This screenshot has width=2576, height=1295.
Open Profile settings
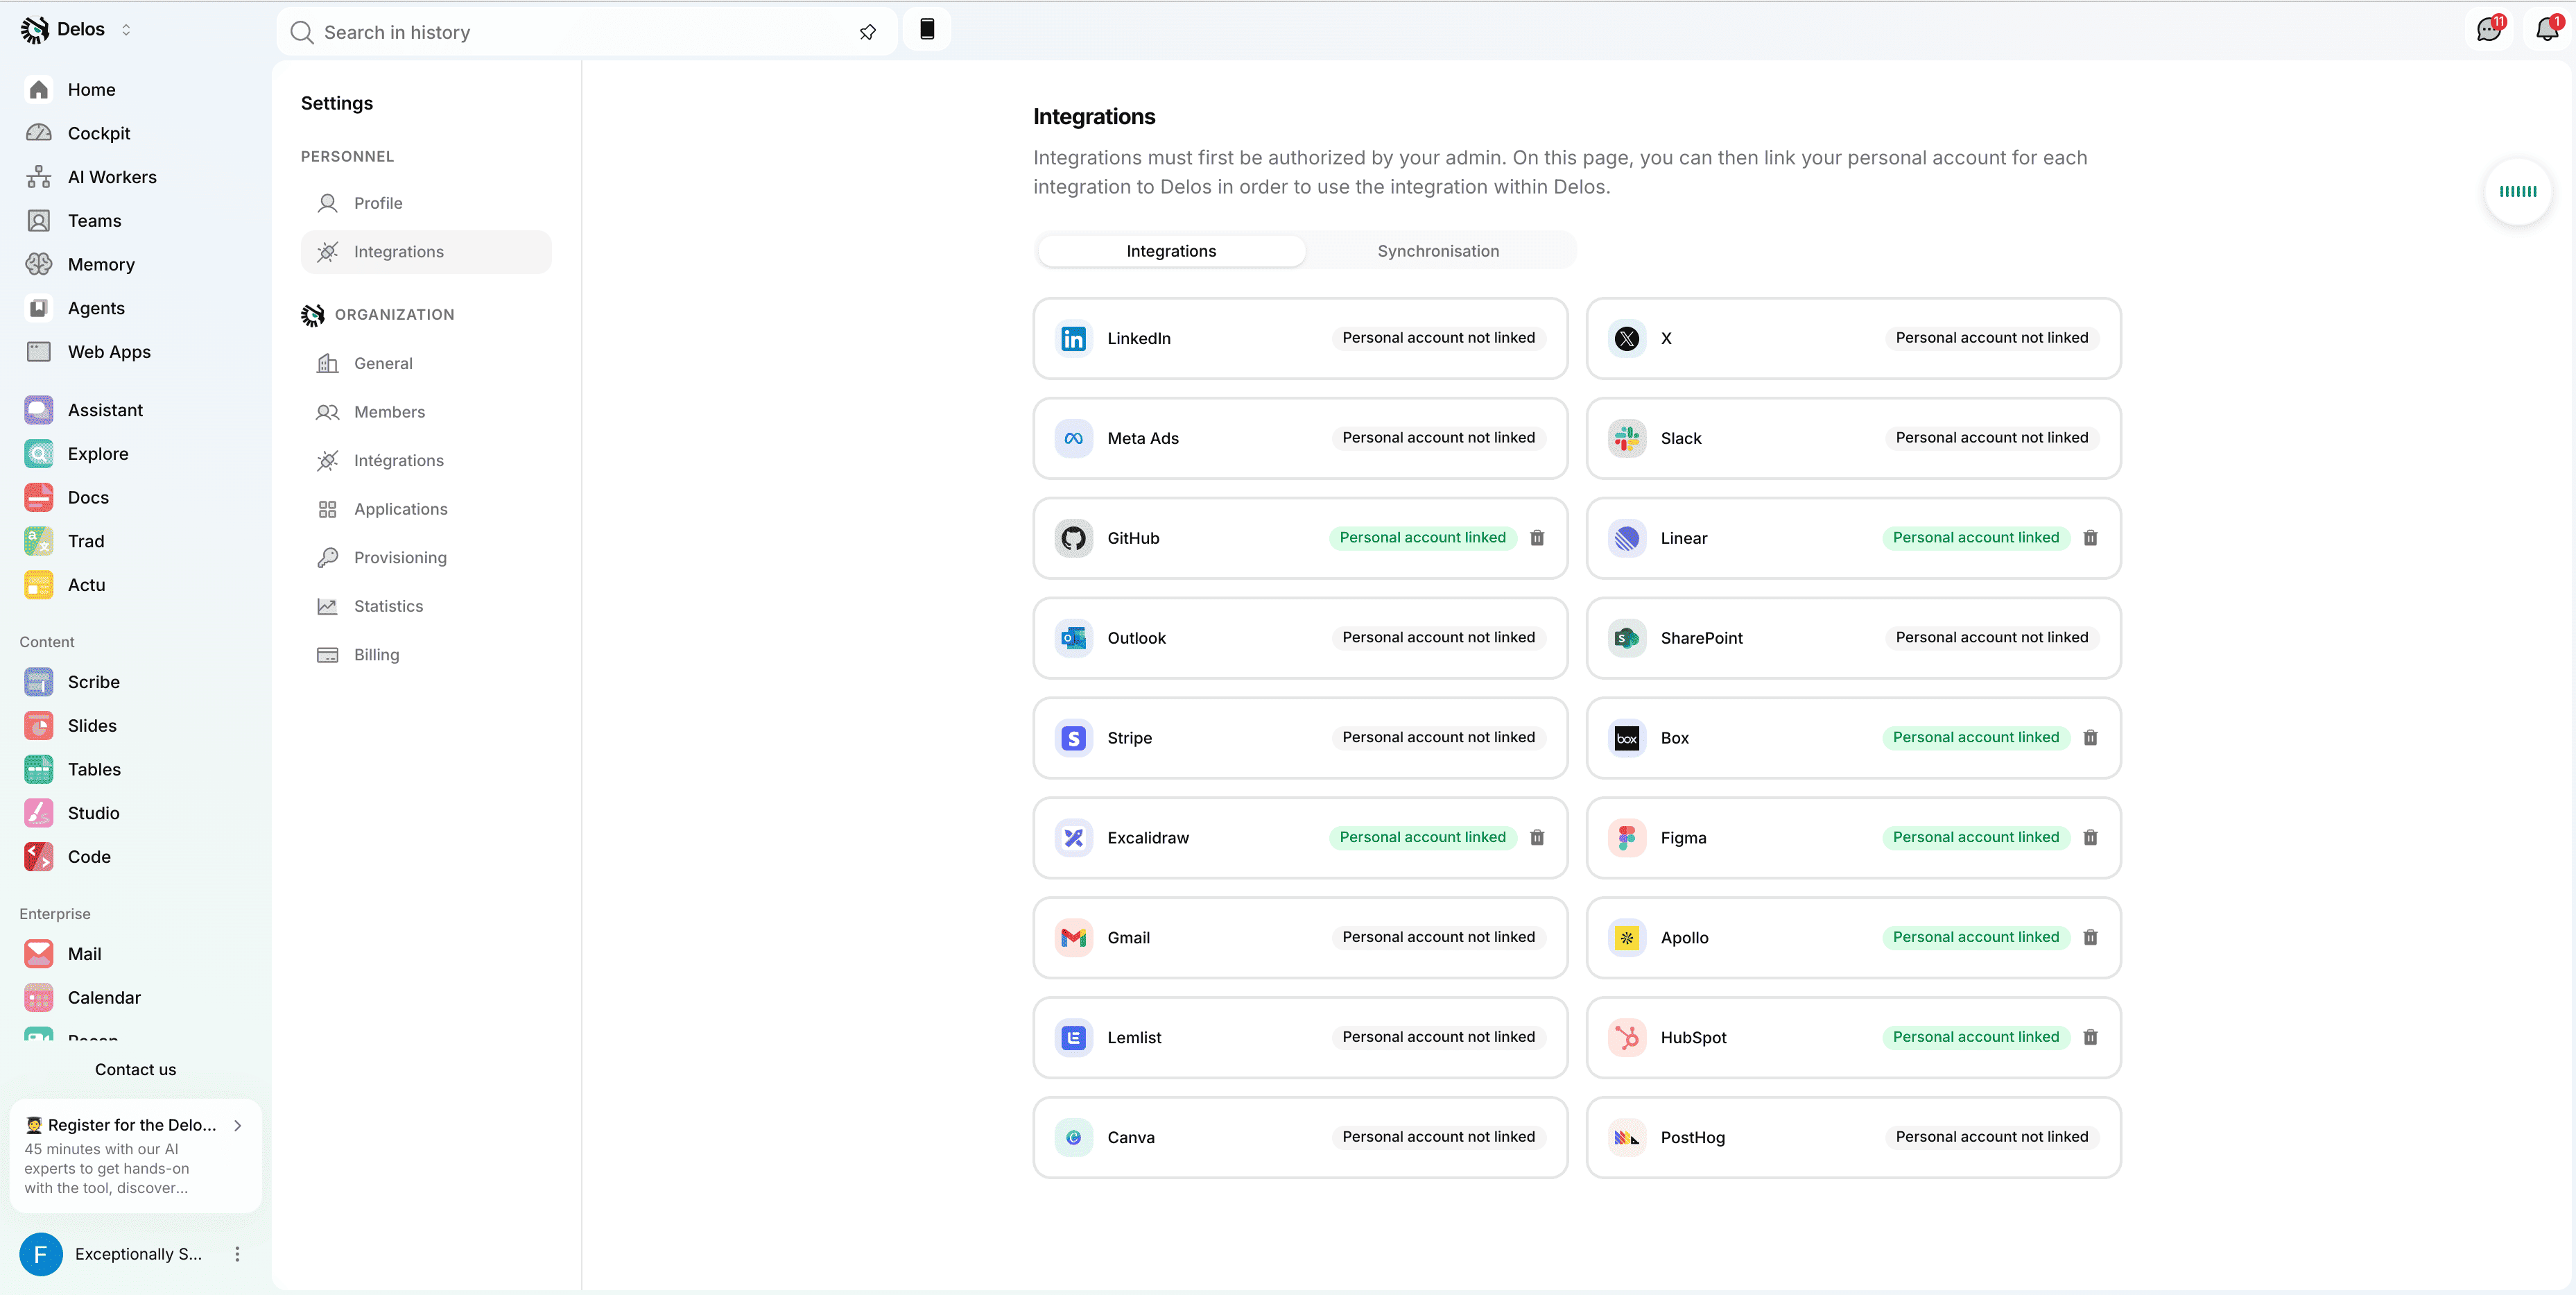(x=426, y=203)
